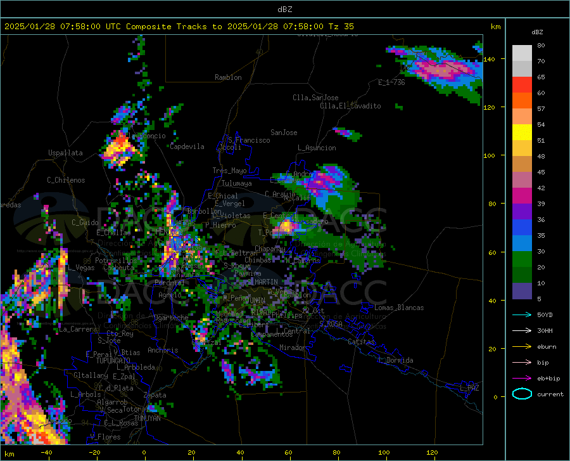Viewport: 570px width, 461px height.
Task: Click the cyan 'current' ellipse legend icon
Action: point(522,394)
